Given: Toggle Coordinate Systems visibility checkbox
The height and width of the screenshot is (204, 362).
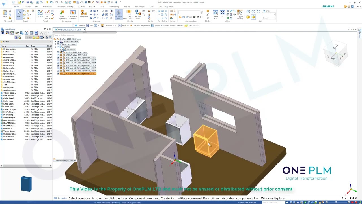Looking at the screenshot, I should tap(58, 42).
